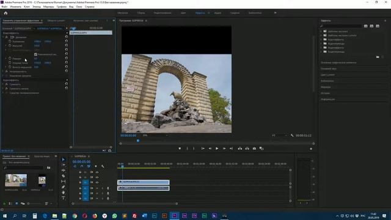The image size is (391, 220).
Task: Open the Файл menu
Action: coord(4,7)
